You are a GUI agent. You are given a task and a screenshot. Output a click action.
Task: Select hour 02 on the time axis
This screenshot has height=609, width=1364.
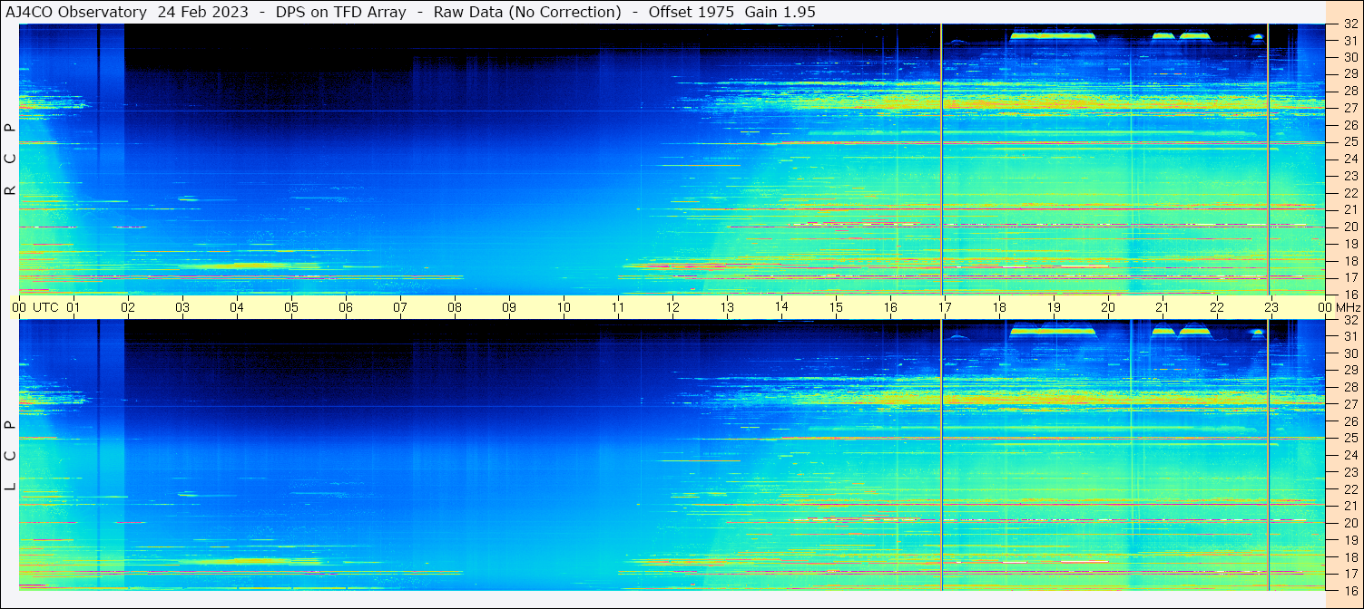[x=128, y=307]
